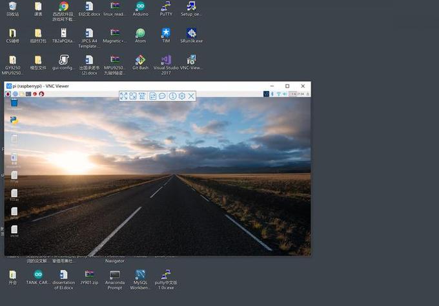The image size is (439, 306).
Task: Open file transfer in VNC toolbar
Action: (152, 96)
